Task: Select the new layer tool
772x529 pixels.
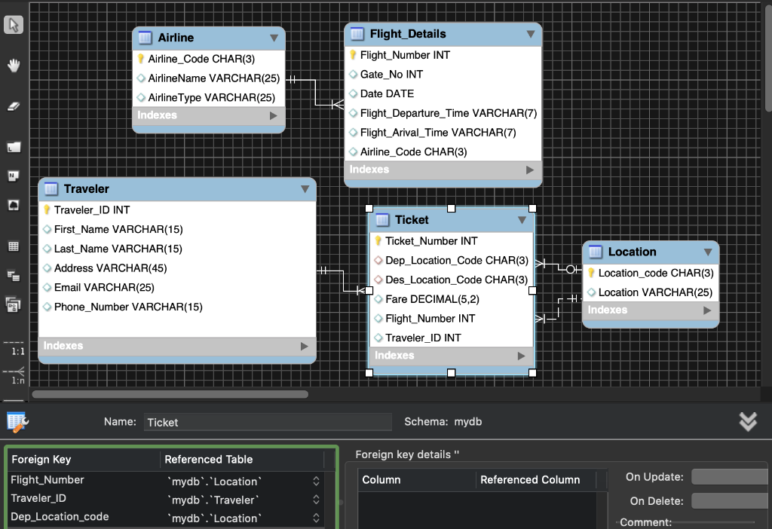Action: point(14,147)
